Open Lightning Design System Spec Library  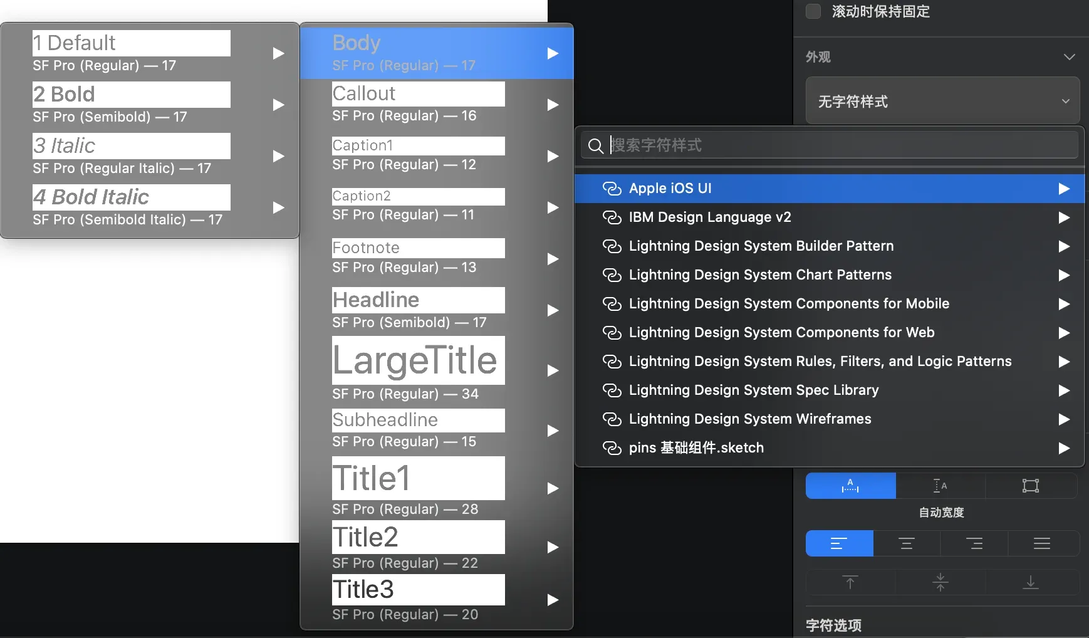[830, 390]
